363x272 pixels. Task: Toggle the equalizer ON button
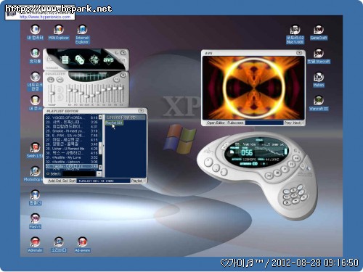[51, 79]
